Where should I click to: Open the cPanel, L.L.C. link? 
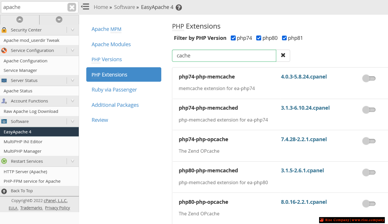(x=56, y=201)
